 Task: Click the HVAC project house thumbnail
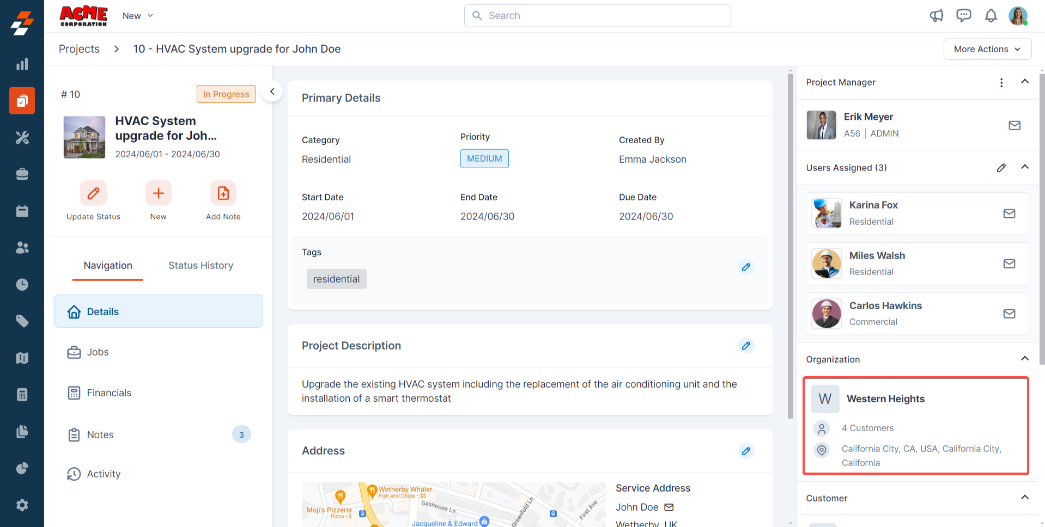[84, 137]
